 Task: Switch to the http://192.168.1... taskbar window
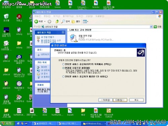(69, 124)
